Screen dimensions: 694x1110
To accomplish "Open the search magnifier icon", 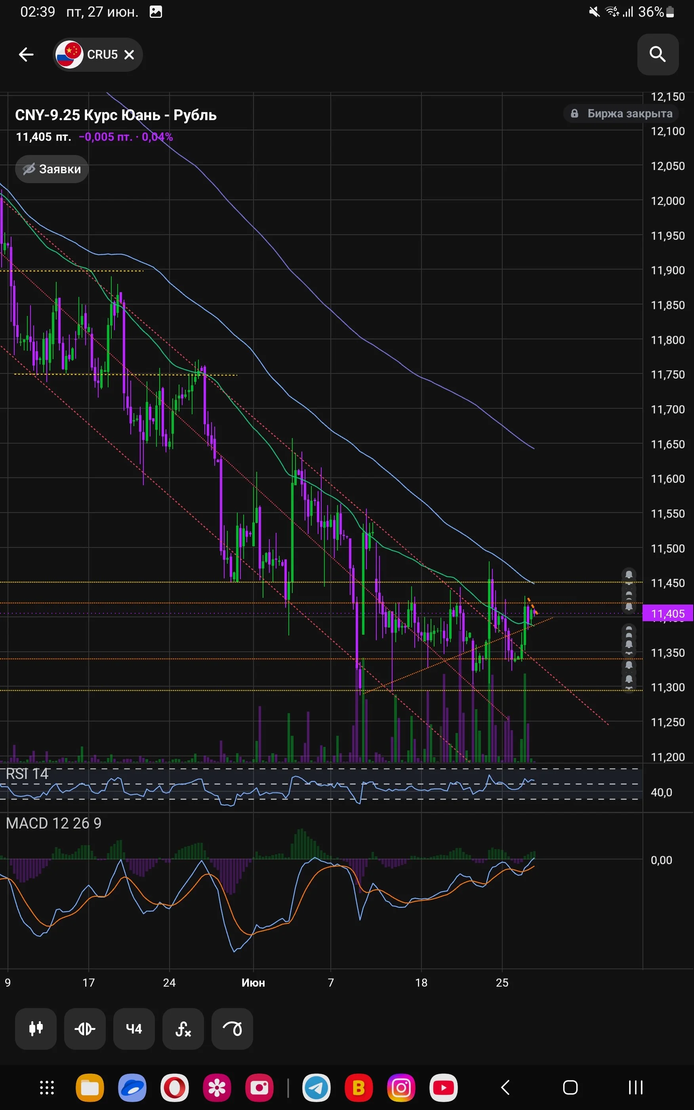I will click(x=657, y=54).
